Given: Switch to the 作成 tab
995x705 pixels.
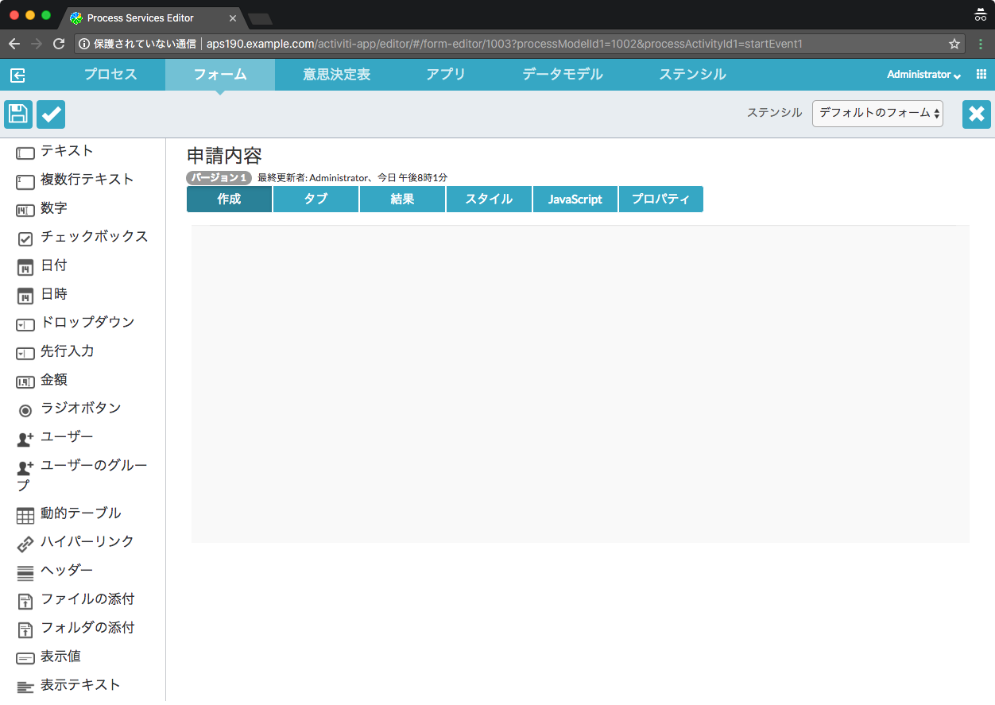Looking at the screenshot, I should 229,199.
